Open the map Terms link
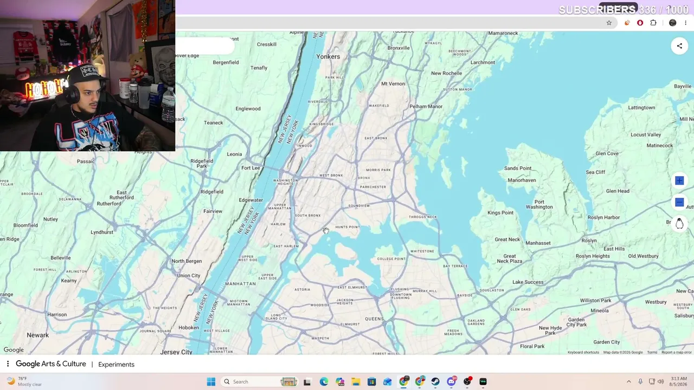The image size is (694, 390). [x=652, y=353]
